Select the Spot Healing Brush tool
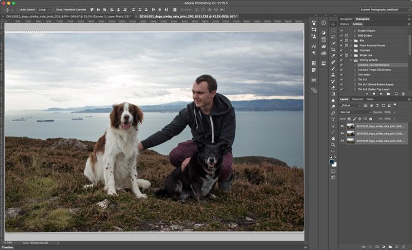 (333, 62)
